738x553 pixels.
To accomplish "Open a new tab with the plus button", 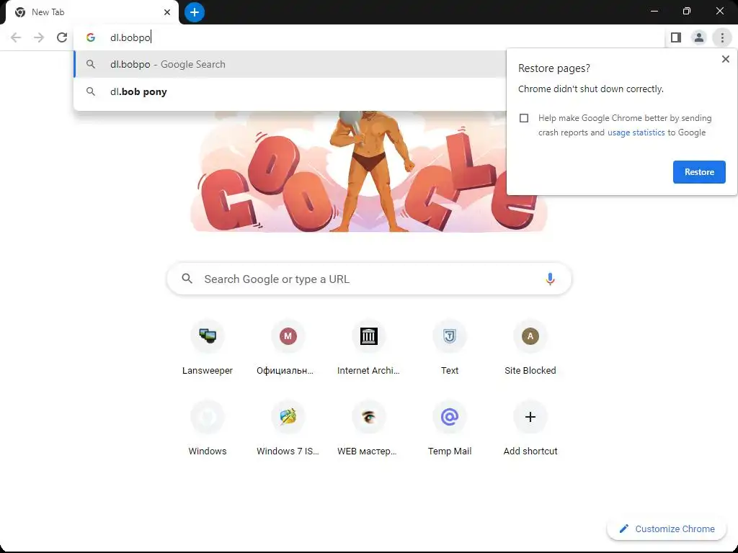I will point(195,12).
